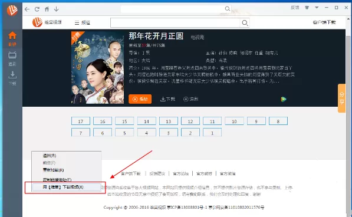Focus the top address bar field
This screenshot has height=217, width=352.
pyautogui.click(x=173, y=9)
